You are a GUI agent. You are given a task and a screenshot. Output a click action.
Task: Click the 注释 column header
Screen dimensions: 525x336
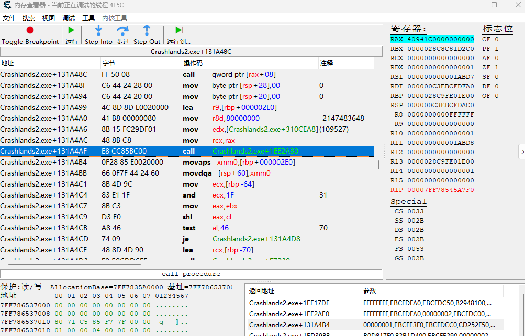[x=346, y=63]
